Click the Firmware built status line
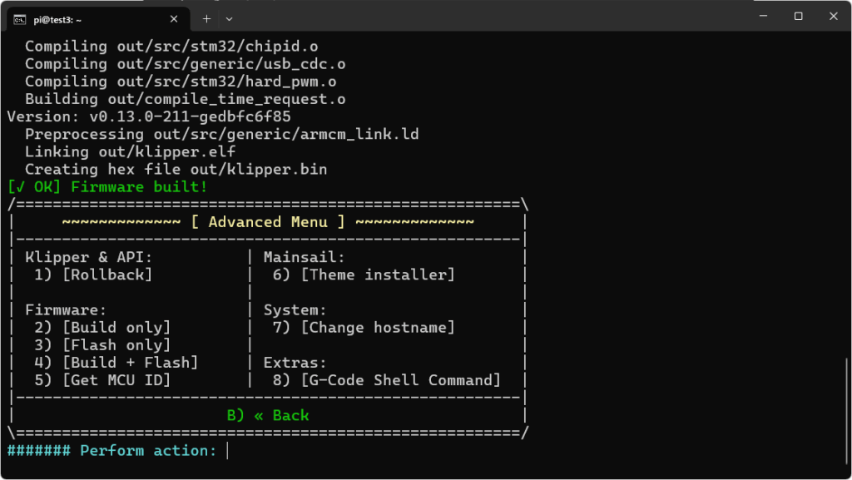Screen dimensions: 852x480 coord(107,187)
